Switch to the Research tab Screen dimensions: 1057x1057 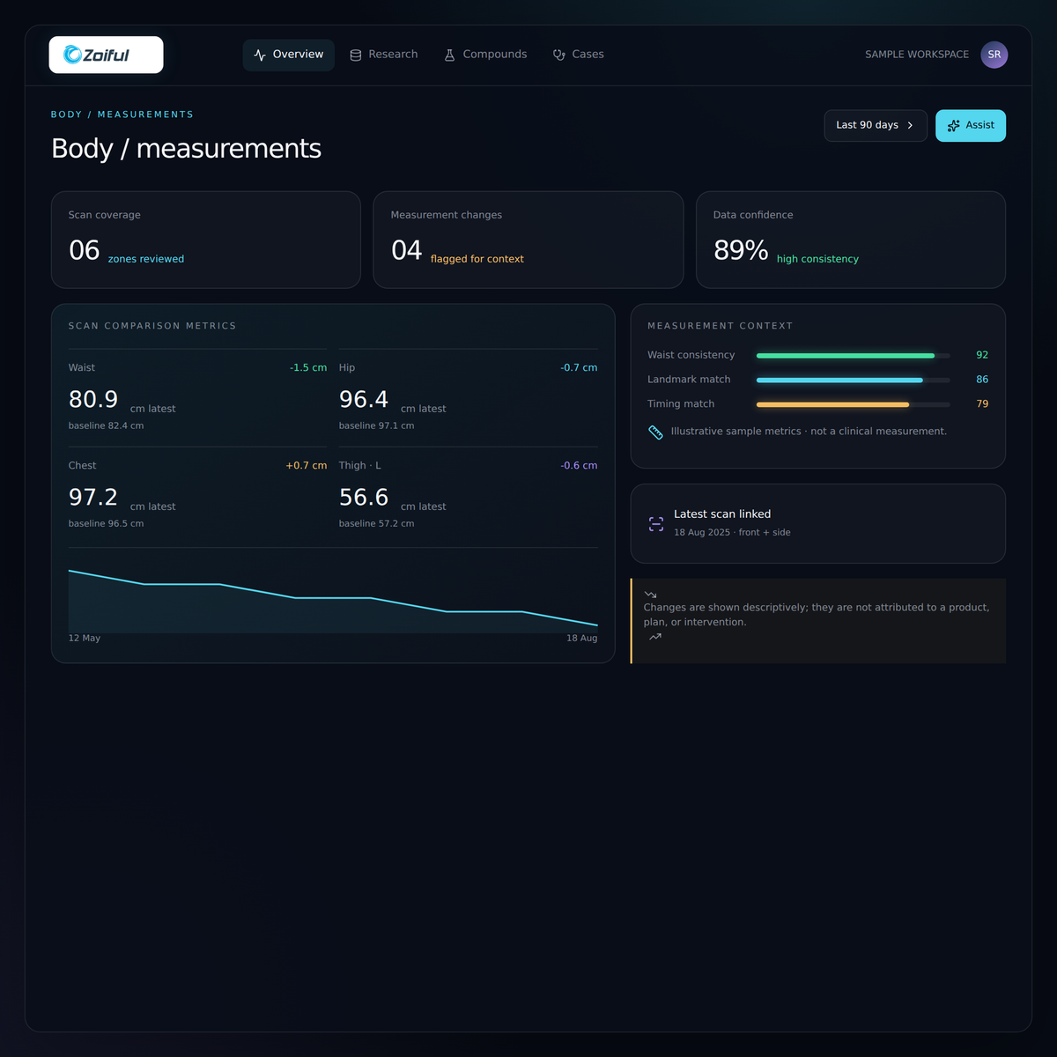click(x=383, y=55)
